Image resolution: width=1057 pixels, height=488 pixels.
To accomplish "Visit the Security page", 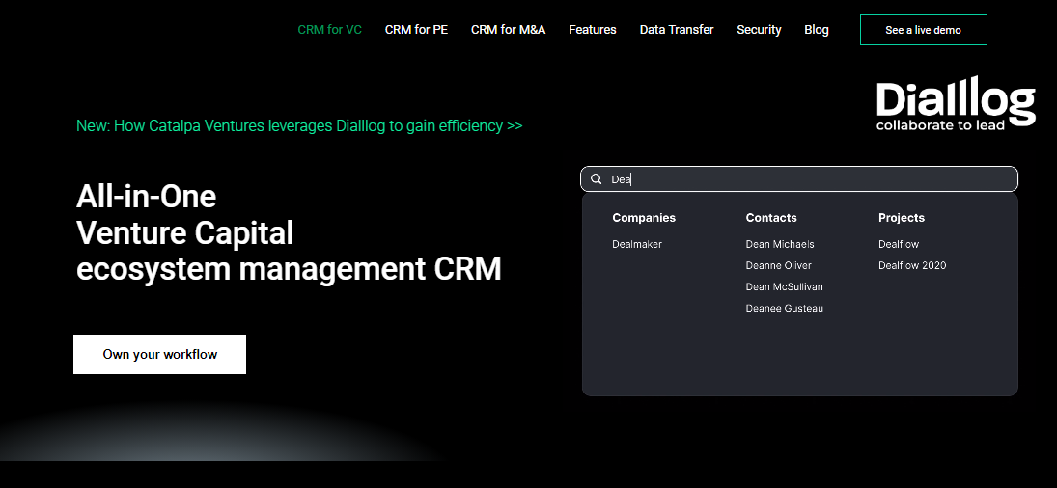I will coord(759,30).
